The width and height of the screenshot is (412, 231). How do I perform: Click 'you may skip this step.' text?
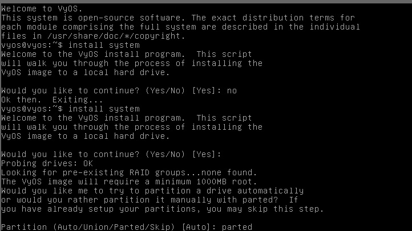click(265, 209)
